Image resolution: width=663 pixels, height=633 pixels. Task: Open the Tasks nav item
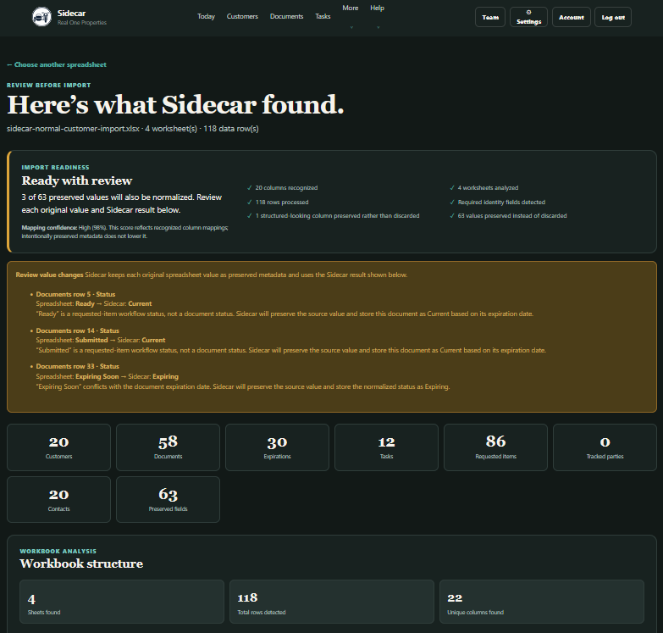tap(323, 16)
